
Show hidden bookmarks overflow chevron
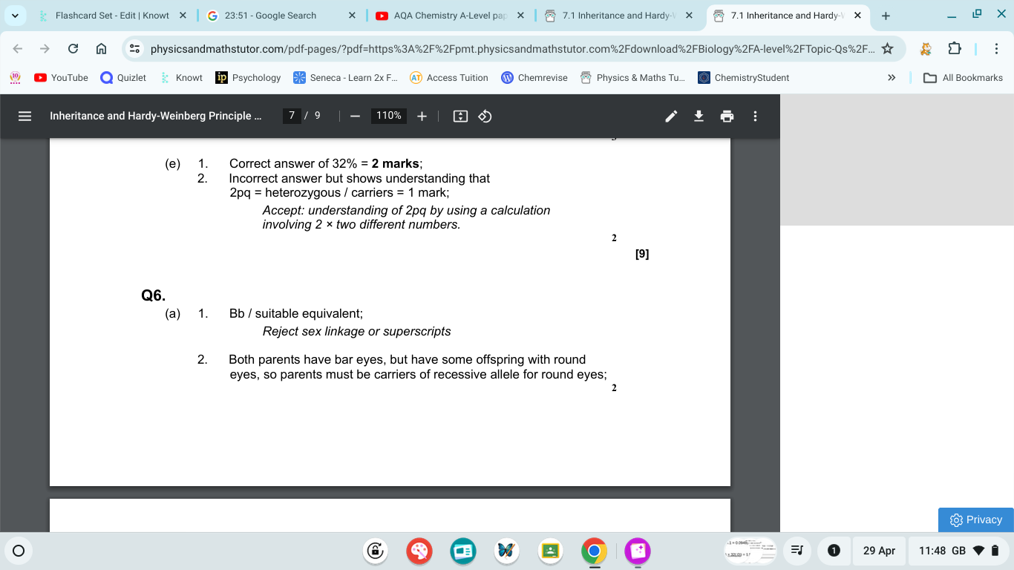[x=892, y=77]
